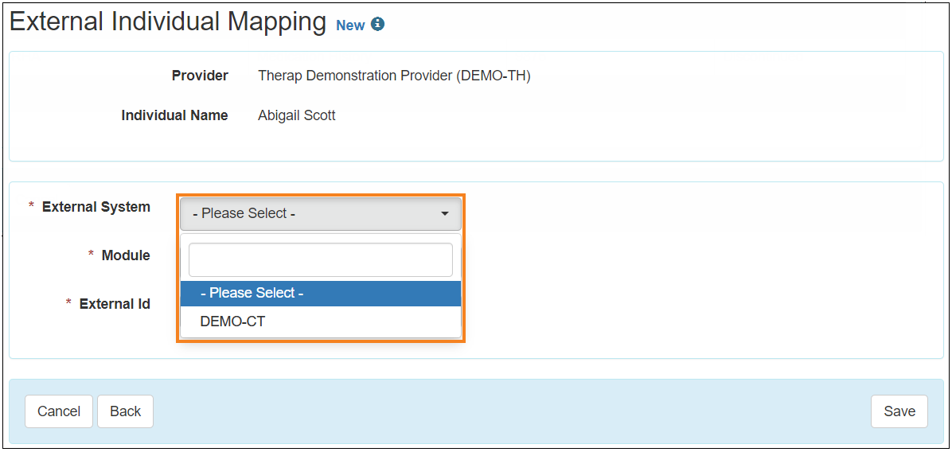Open the External System dropdown
952x452 pixels.
tap(321, 213)
